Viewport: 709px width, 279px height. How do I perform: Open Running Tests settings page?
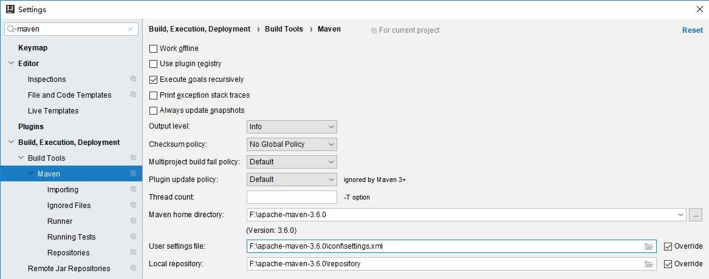71,237
